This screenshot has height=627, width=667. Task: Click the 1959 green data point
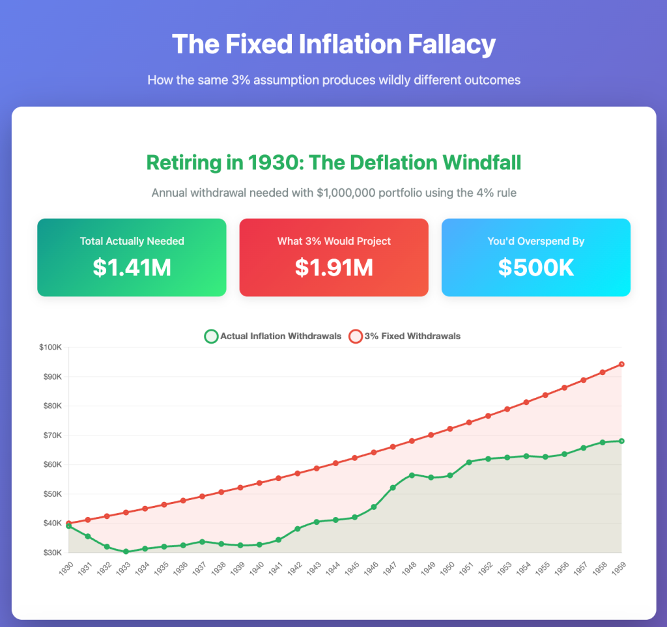coord(621,441)
